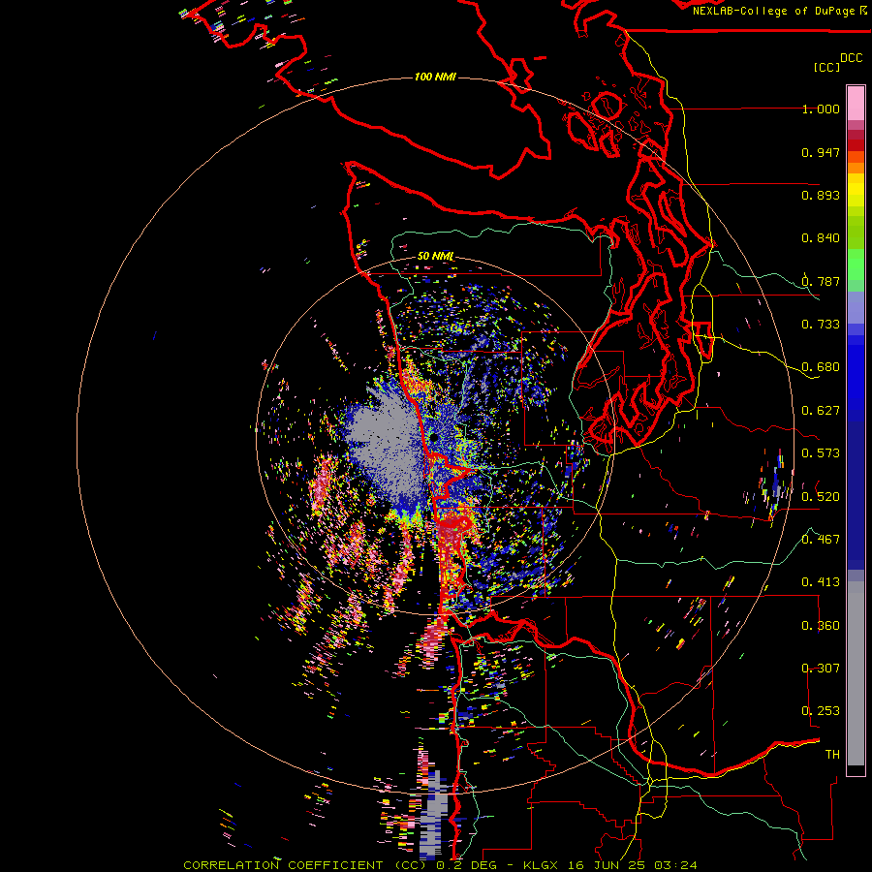
Task: Select the 0.947 legend value
Action: coord(821,152)
